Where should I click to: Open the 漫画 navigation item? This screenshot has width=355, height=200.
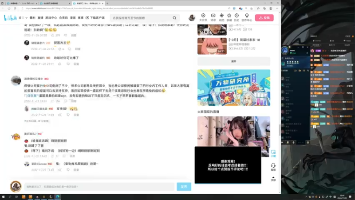[73, 18]
